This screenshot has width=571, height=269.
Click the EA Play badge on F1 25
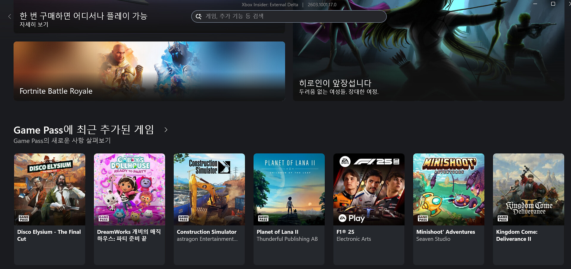[352, 218]
